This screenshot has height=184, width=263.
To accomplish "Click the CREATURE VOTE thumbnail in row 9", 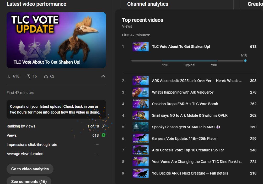I will pos(141,173).
